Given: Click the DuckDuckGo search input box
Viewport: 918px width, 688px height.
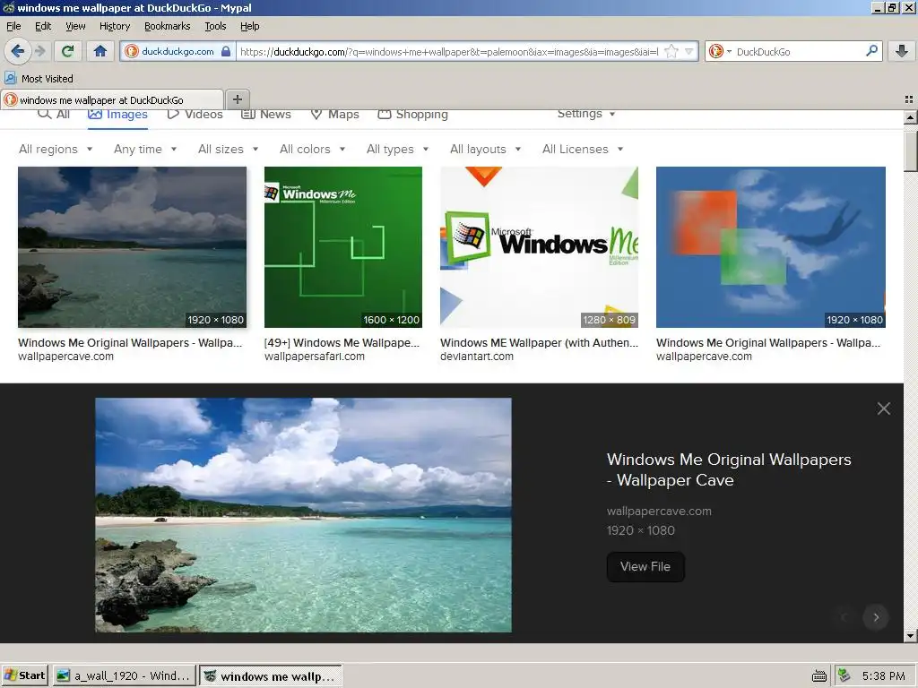Looking at the screenshot, I should [798, 51].
